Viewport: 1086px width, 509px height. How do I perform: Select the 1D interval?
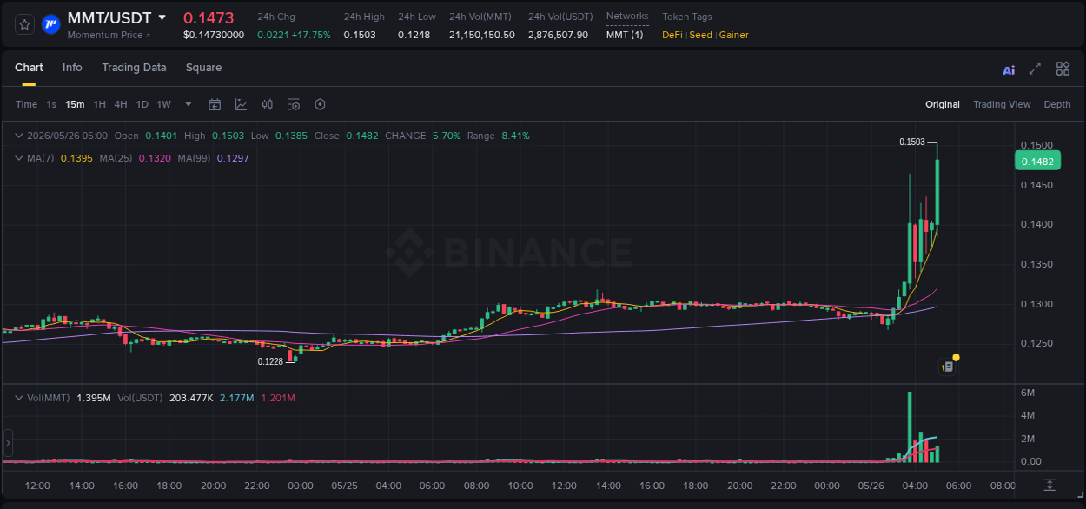(x=142, y=104)
